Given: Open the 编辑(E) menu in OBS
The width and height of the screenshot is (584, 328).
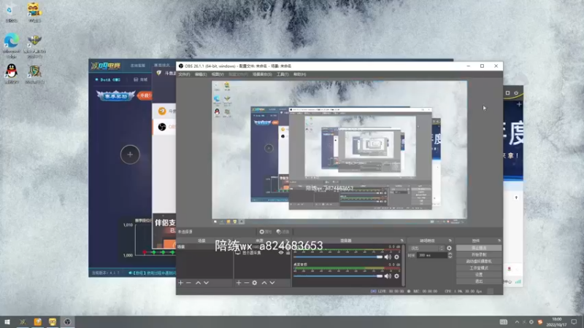Looking at the screenshot, I should point(200,74).
